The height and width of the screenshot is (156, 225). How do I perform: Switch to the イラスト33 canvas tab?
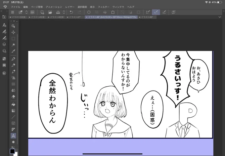tap(18, 17)
